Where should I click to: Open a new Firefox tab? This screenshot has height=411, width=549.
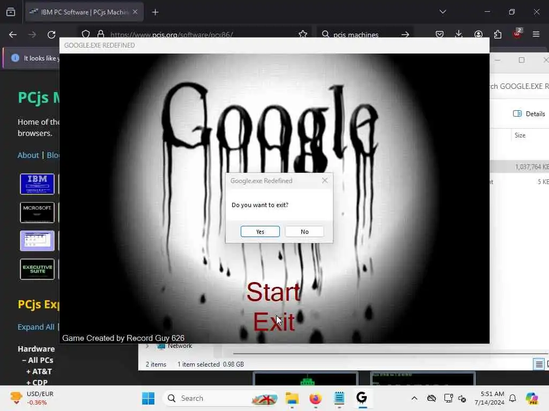click(155, 12)
